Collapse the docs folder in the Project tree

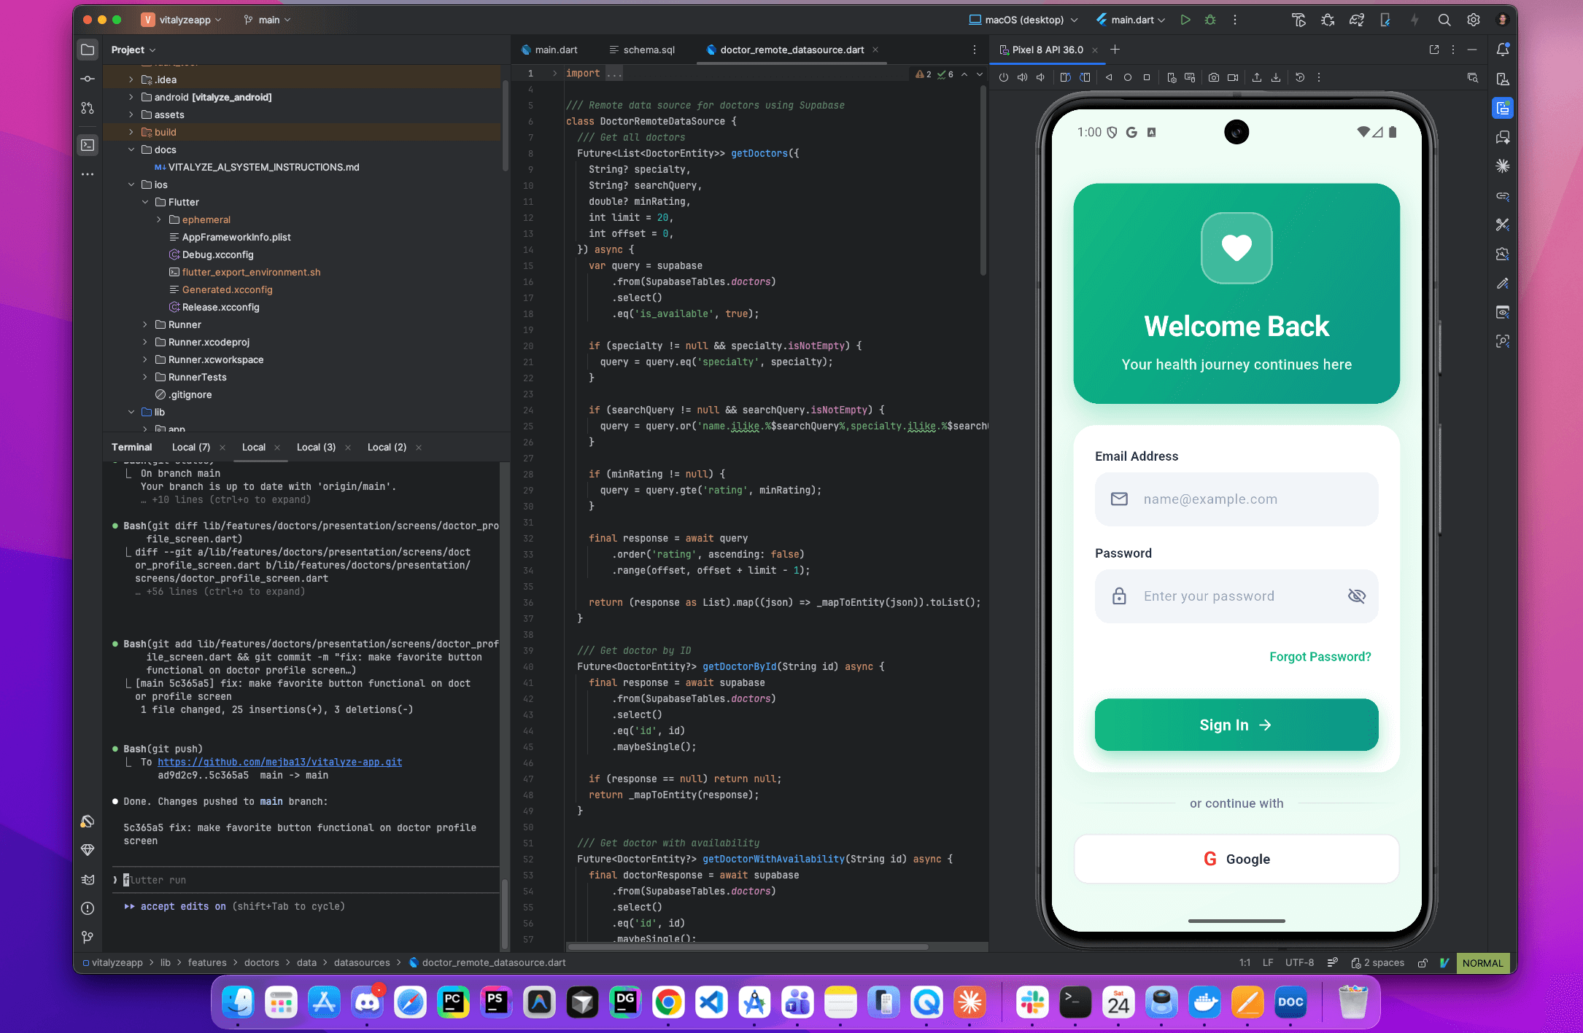[132, 149]
